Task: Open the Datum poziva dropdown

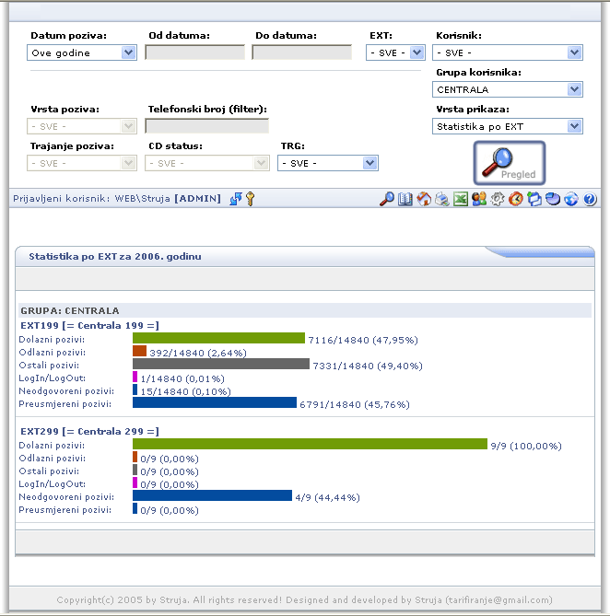Action: (x=82, y=52)
